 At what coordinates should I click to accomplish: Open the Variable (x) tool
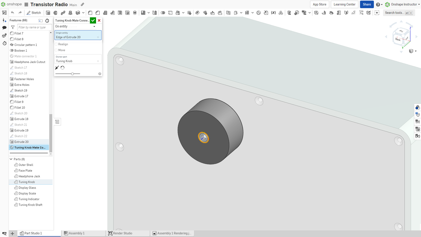tap(273, 13)
